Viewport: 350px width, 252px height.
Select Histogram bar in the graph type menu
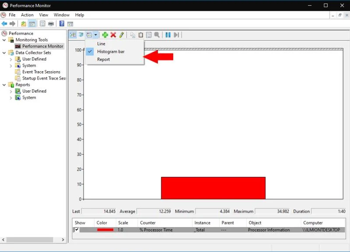pos(115,52)
